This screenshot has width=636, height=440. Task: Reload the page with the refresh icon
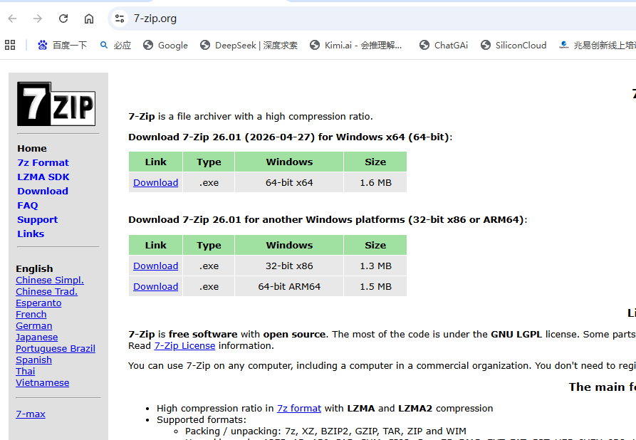coord(63,19)
